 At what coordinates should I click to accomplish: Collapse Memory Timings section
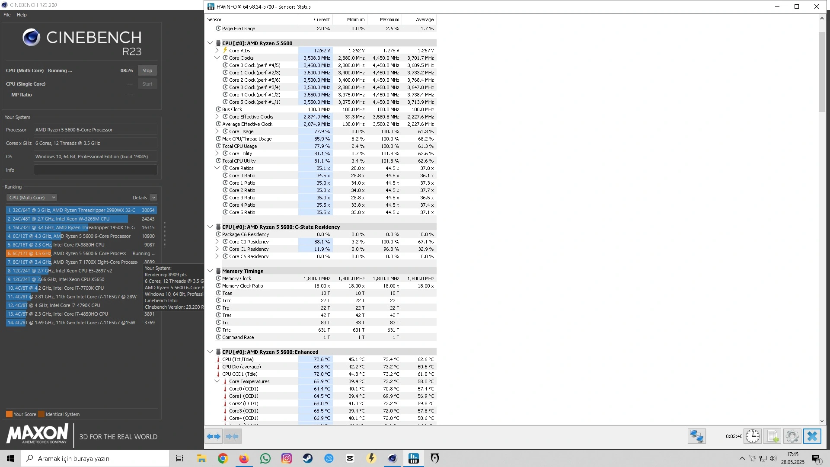tap(210, 271)
